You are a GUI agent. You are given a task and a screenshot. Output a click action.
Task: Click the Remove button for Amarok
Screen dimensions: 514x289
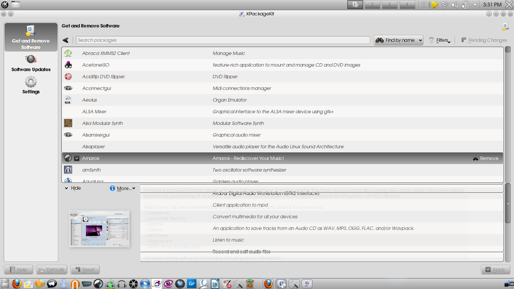pyautogui.click(x=485, y=158)
